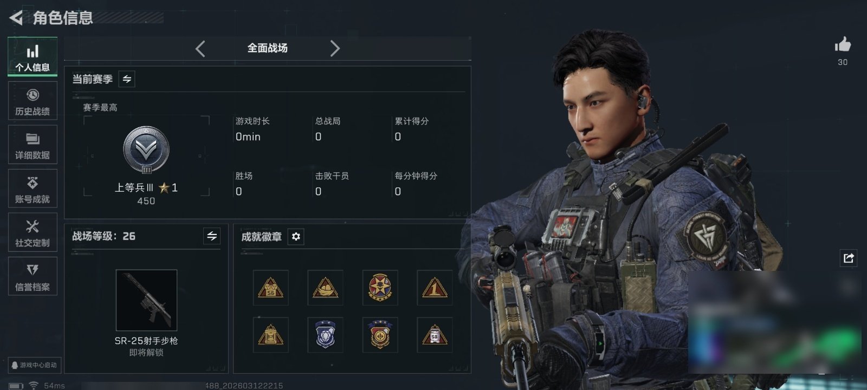Give a thumbs-up like

coord(843,45)
